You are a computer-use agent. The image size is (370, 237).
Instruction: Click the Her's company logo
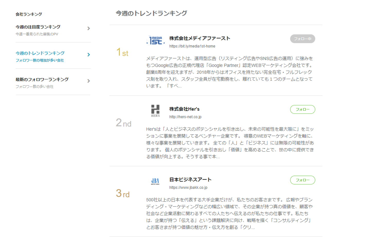click(155, 111)
